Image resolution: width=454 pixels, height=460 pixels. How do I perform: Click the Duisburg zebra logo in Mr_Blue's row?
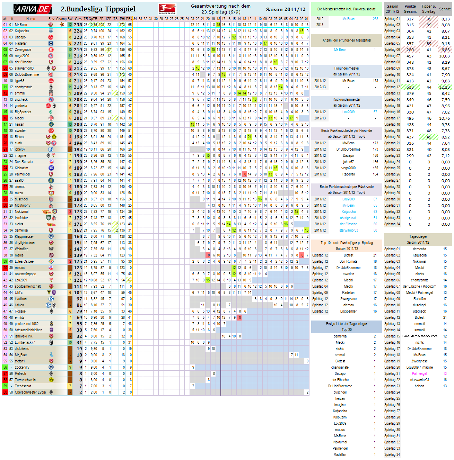pos(51,355)
